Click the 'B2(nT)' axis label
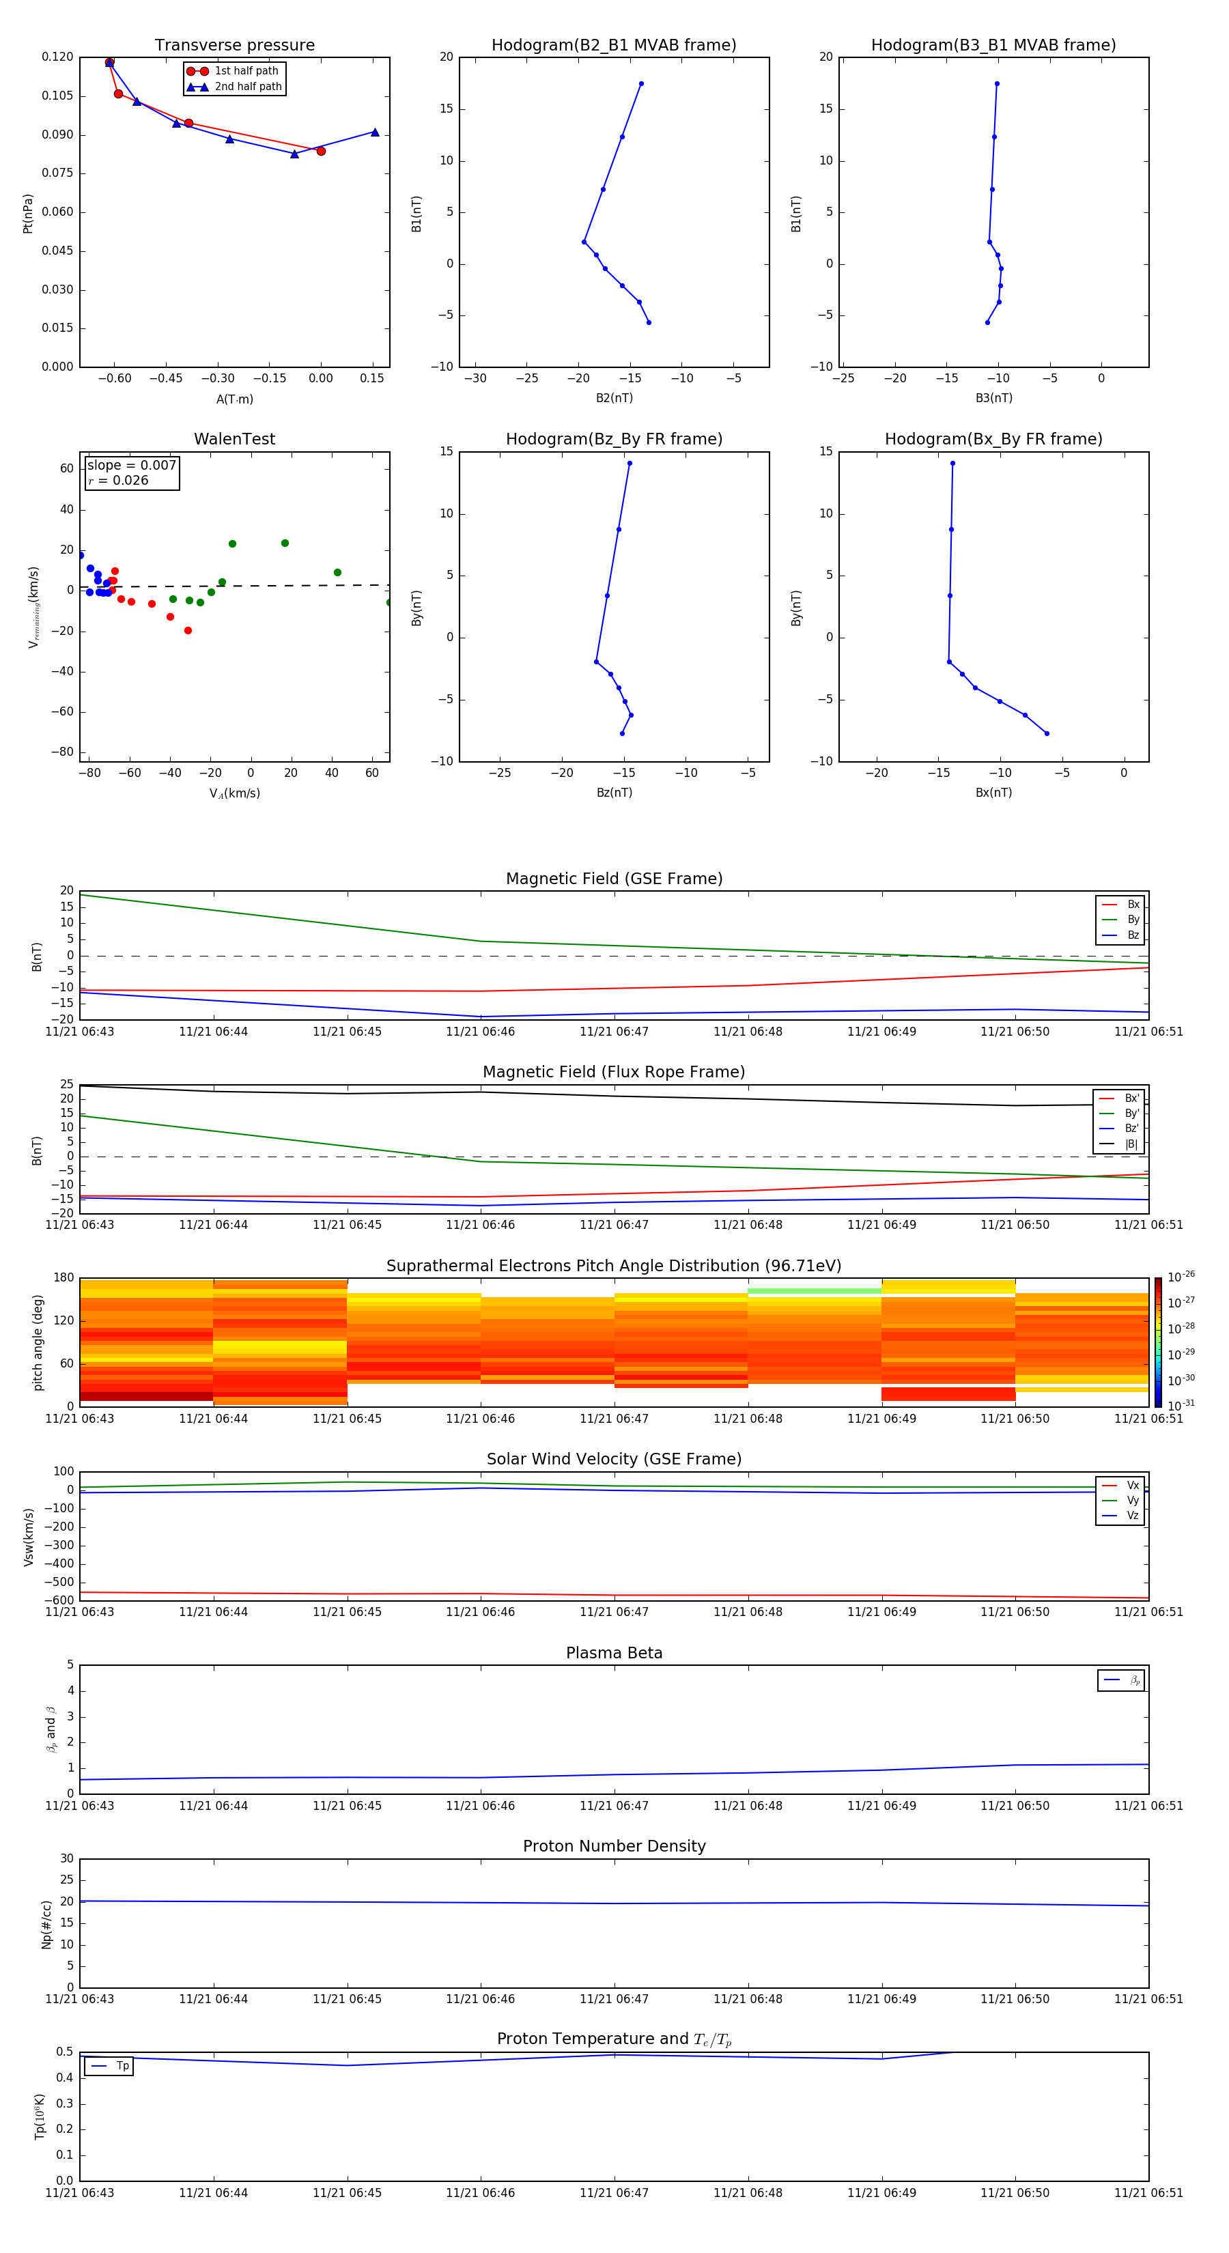This screenshot has height=2253, width=1229. tap(614, 398)
